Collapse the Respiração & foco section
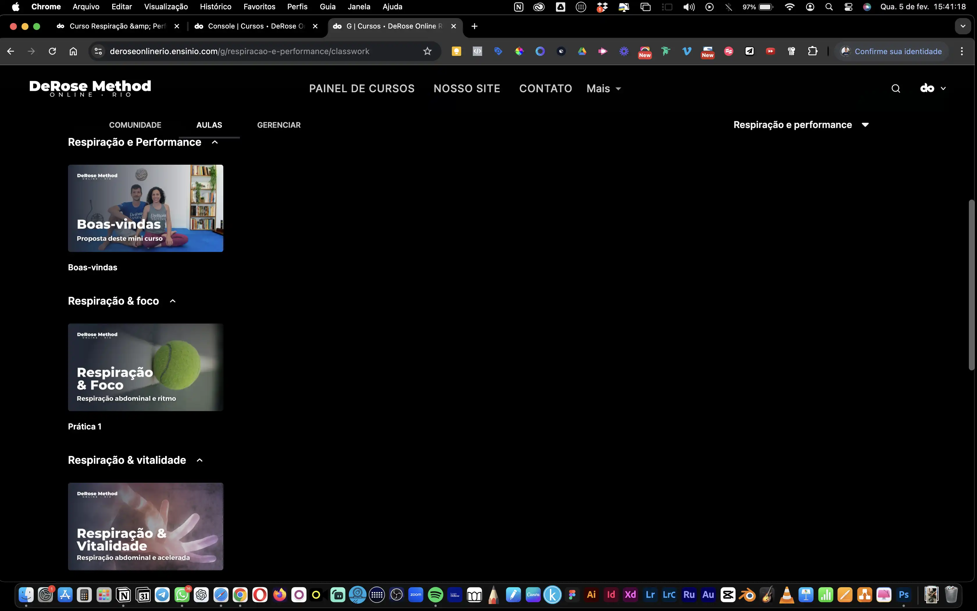Screen dimensions: 977x611 point(173,301)
